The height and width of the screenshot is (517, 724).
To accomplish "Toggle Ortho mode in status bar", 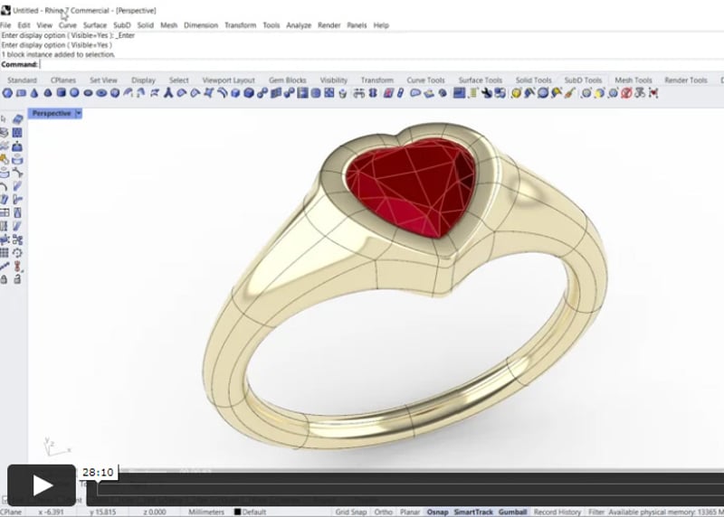I will [384, 512].
